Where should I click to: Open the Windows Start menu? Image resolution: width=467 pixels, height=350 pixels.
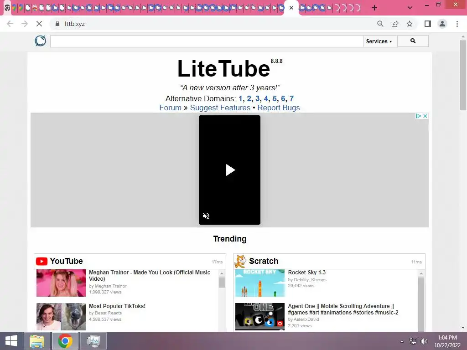tap(11, 341)
